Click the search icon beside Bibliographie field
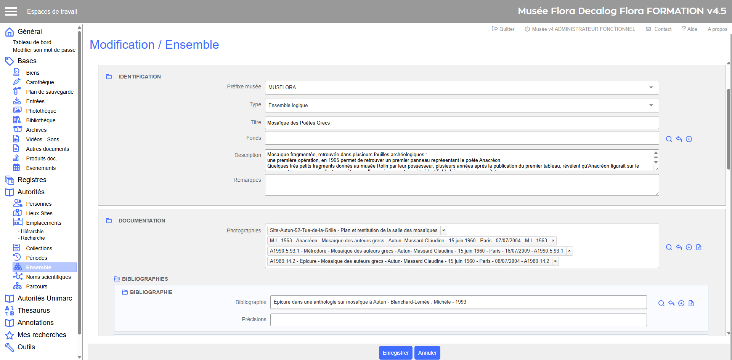Viewport: 732px width, 360px height. pos(661,303)
